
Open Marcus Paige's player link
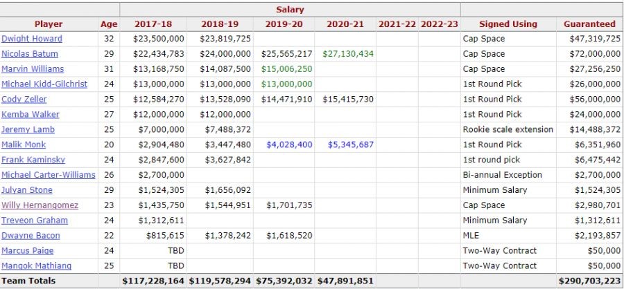click(x=28, y=251)
